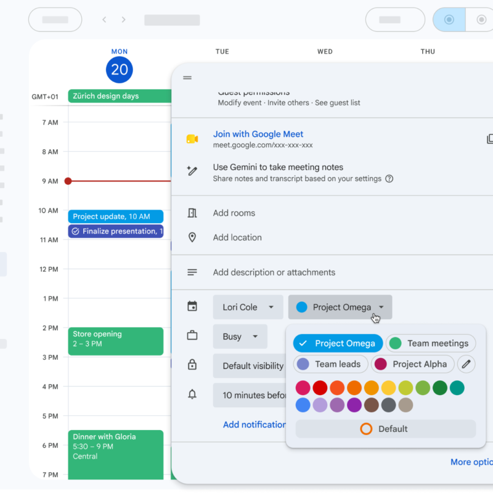Pick the dark green color swatch
493x493 pixels.
[440, 388]
